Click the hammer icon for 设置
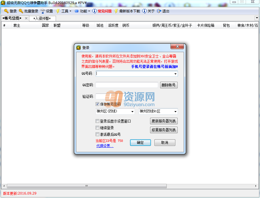The height and width of the screenshot is (198, 260). 43,11
